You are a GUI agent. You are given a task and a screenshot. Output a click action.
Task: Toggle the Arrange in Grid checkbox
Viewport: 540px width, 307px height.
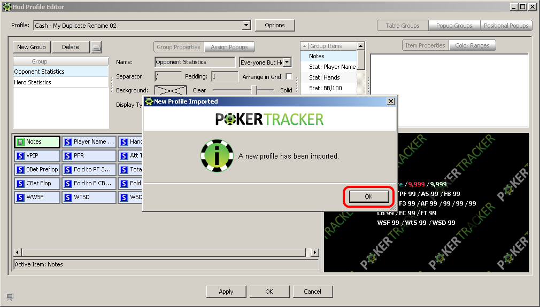[x=289, y=77]
